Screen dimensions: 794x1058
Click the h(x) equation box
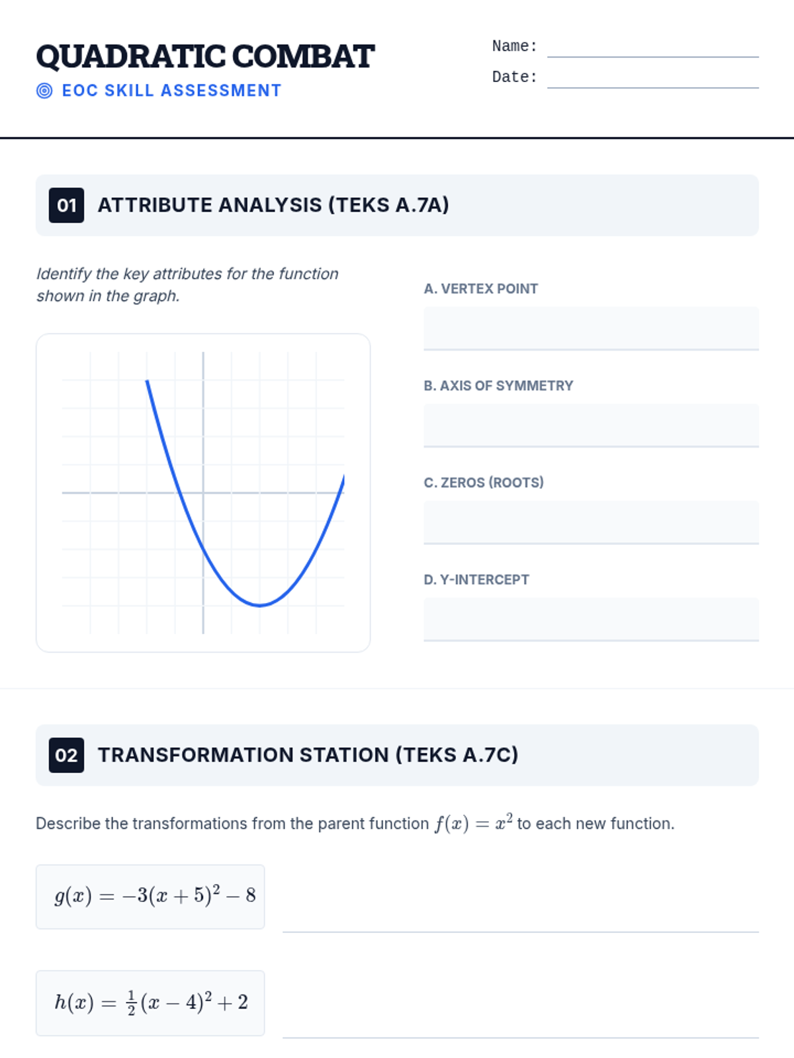(x=150, y=1003)
